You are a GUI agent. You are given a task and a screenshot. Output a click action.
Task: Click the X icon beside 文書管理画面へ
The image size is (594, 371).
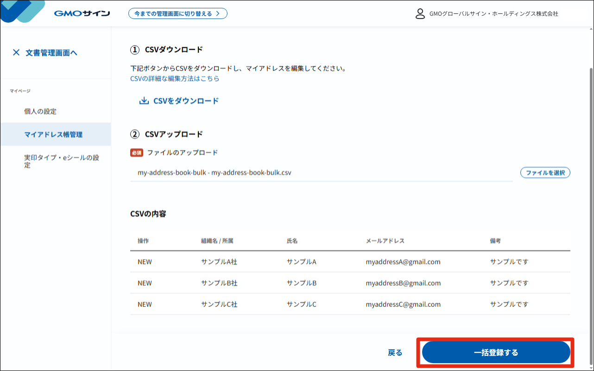(x=16, y=53)
